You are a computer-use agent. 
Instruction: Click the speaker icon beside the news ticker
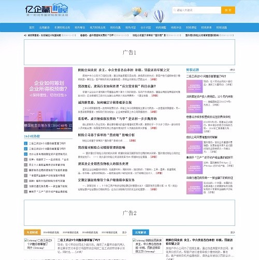click(x=25, y=35)
